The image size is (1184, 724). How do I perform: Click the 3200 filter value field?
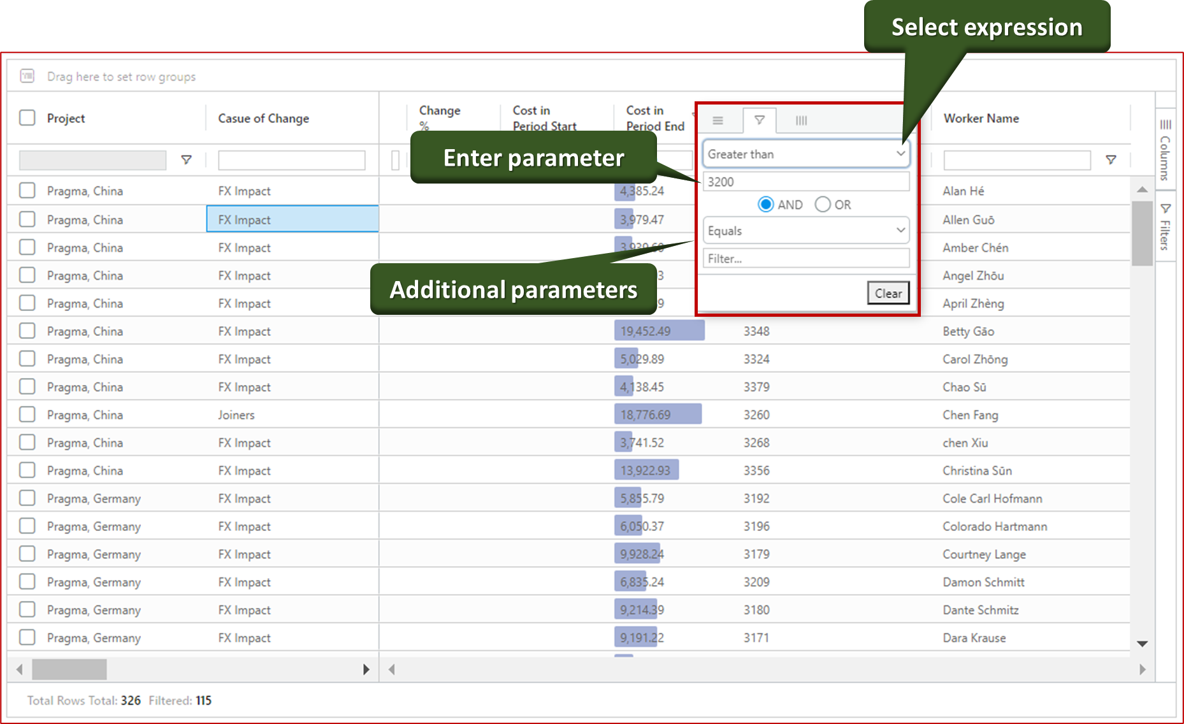coord(805,182)
